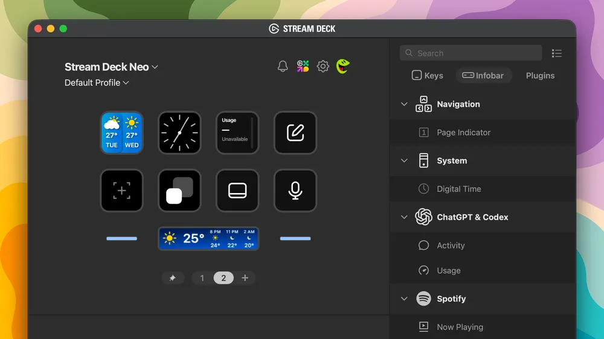The image size is (604, 339).
Task: Click the System category label
Action: 452,161
